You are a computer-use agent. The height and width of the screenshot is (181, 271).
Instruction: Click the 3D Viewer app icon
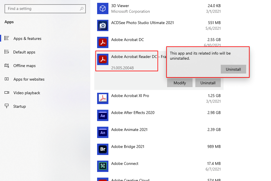tap(103, 8)
